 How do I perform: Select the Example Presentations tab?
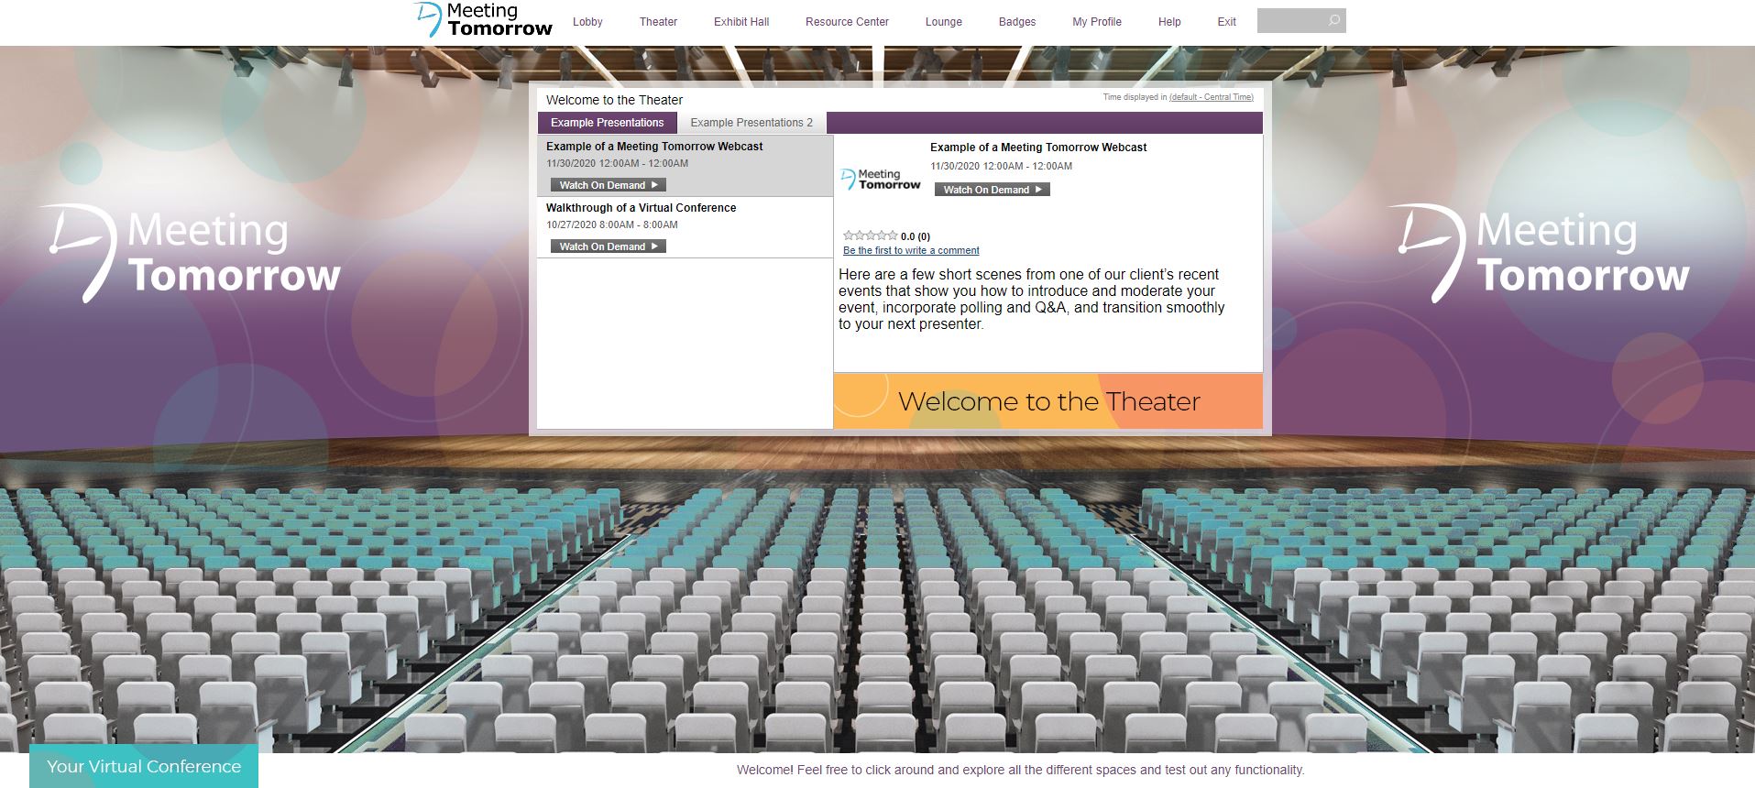pos(607,123)
